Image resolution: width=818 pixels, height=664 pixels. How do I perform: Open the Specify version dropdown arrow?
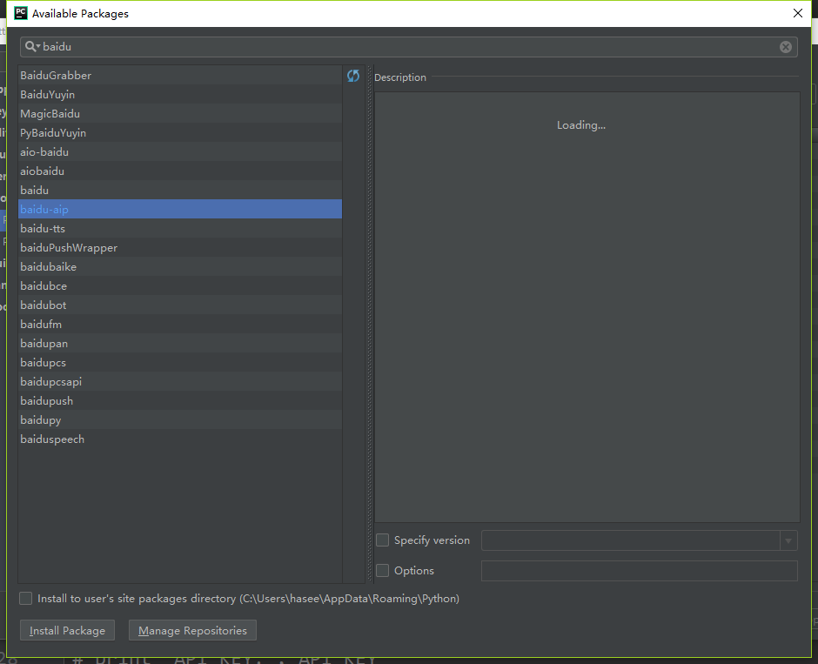point(788,540)
